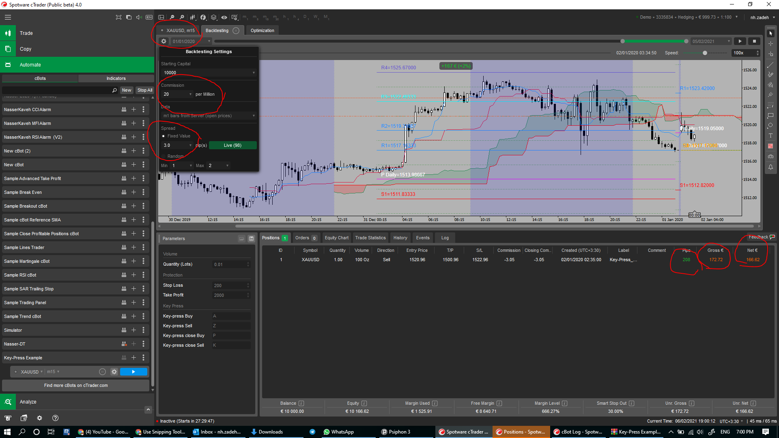Click the Stop All button
The image size is (779, 438).
145,90
